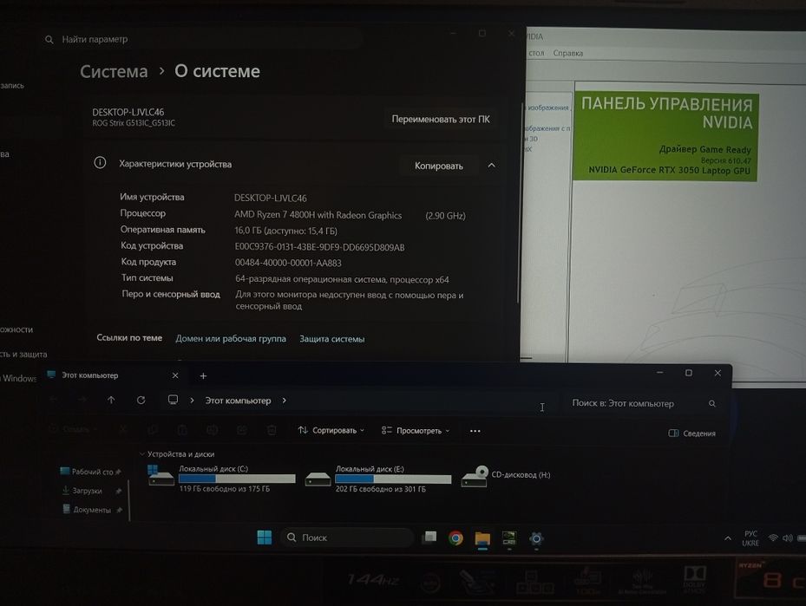The image size is (806, 606).
Task: Click the Up arrow in Explorer navigation
Action: coord(111,400)
